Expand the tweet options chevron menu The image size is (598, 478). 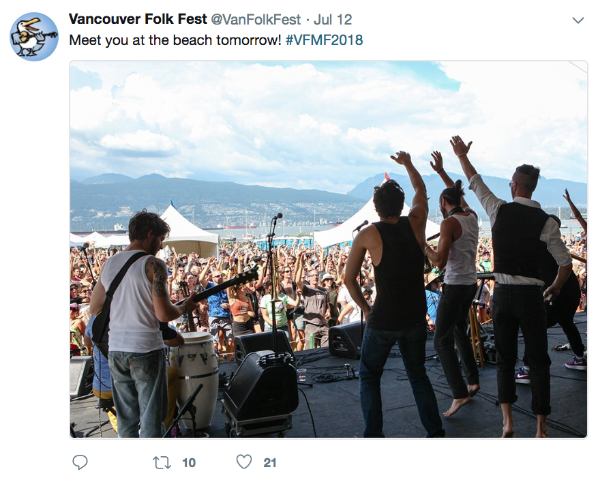click(x=578, y=20)
